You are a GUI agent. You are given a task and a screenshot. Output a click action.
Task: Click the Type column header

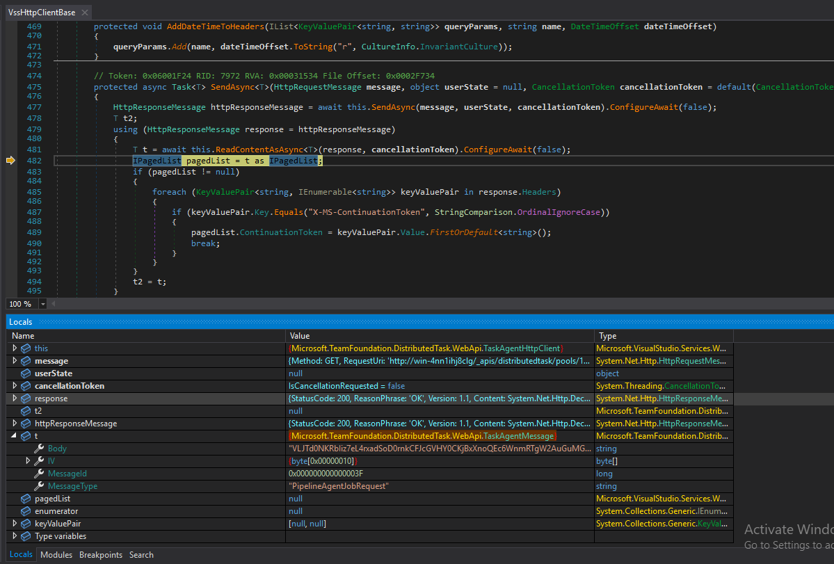(x=664, y=336)
